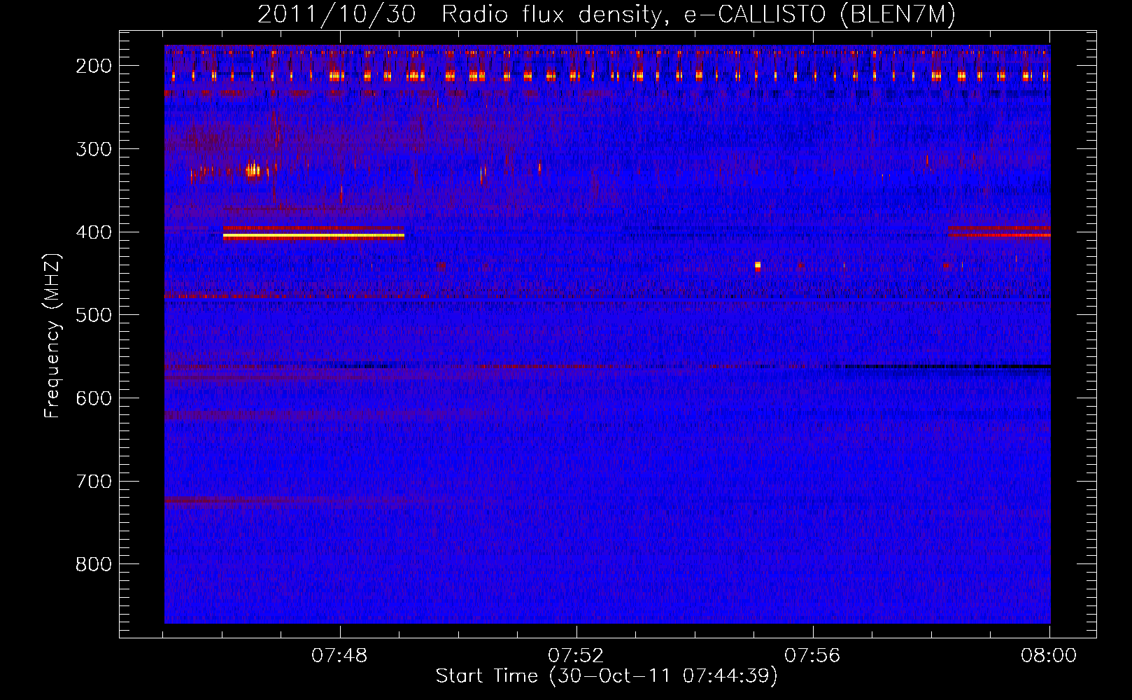1132x700 pixels.
Task: Click the plot title "2011/10/30 Radio flux density, e-CALLISTO (BLEN7M)"
Action: click(607, 14)
